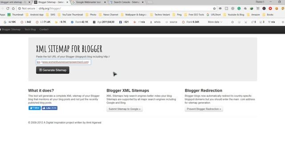The image size is (285, 160).
Task: Close the Blogger Sitemap tab
Action: [67, 2]
